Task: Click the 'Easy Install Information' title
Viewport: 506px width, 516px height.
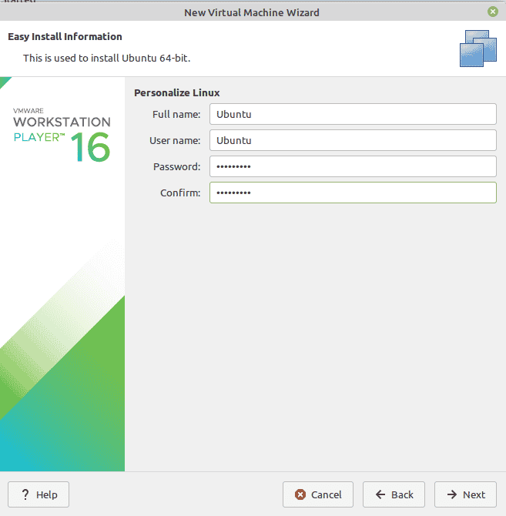Action: coord(65,36)
